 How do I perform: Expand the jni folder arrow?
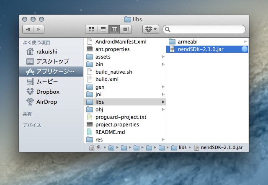[163, 95]
